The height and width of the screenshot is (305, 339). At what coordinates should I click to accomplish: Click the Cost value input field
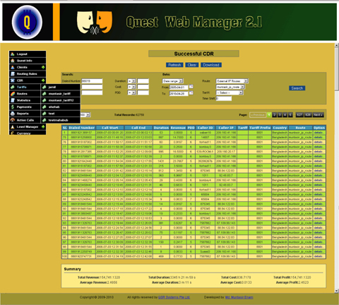143,87
